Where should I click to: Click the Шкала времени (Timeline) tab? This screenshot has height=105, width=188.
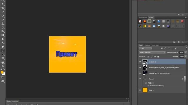(x=12, y=101)
